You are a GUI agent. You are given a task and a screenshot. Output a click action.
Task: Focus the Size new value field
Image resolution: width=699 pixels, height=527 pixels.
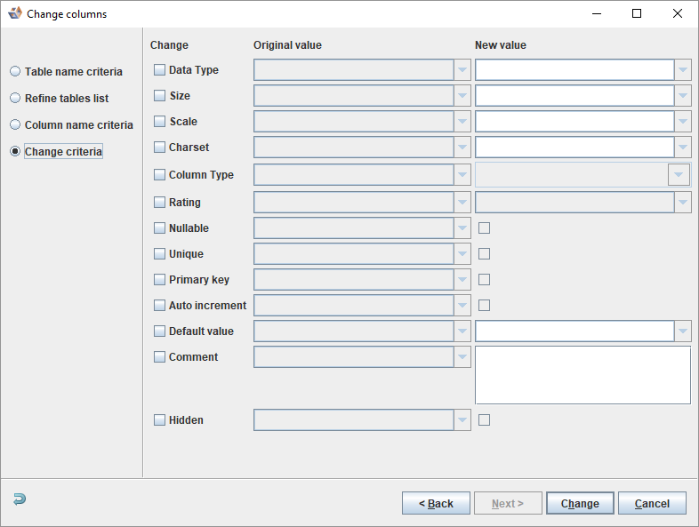pos(574,96)
